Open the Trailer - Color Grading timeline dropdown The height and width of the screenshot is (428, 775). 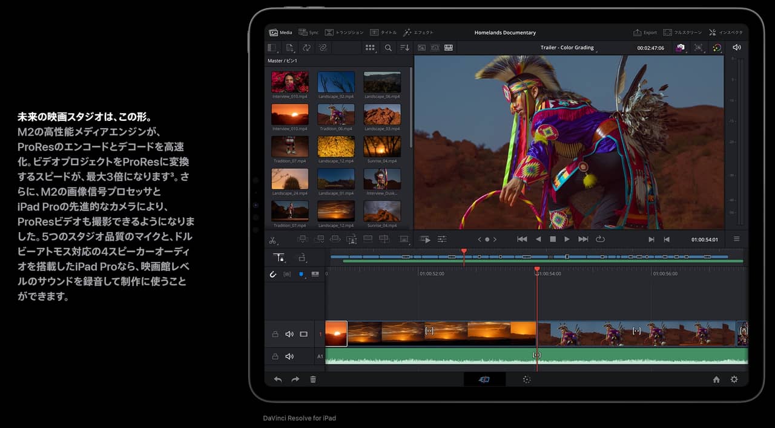567,48
